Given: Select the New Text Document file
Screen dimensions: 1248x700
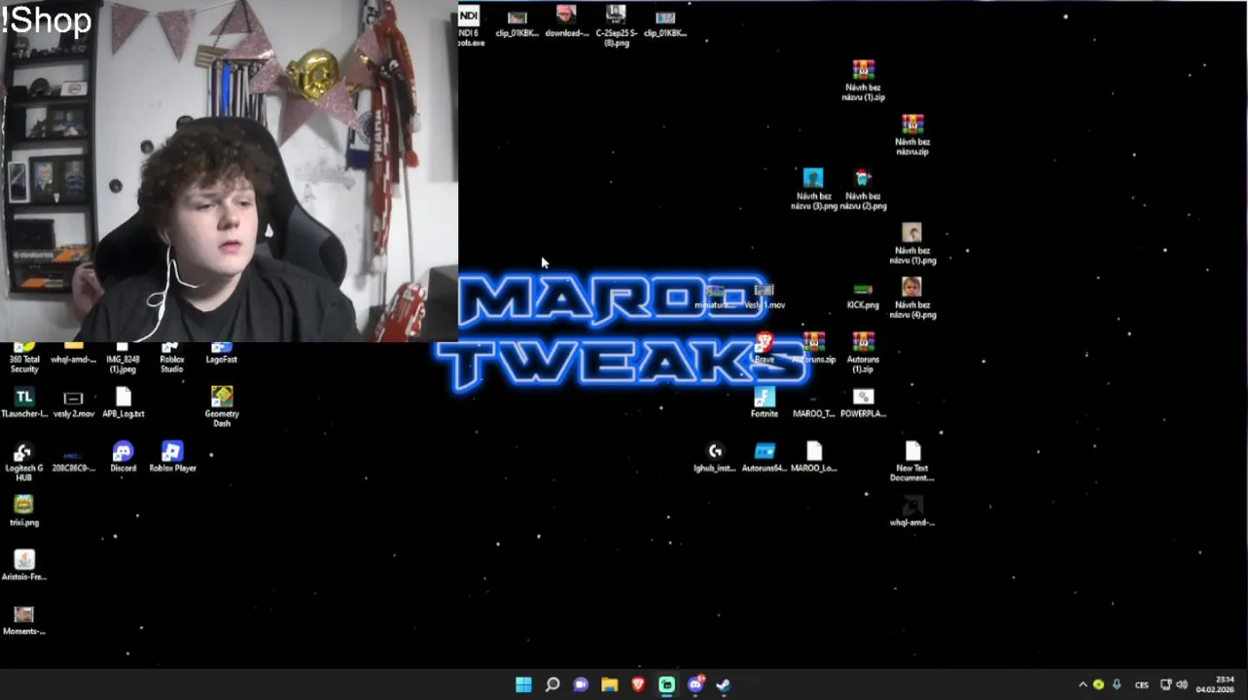Looking at the screenshot, I should pyautogui.click(x=912, y=462).
